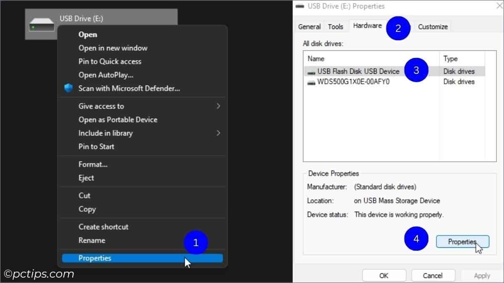Select USB Flash Disk USB Device row
Viewport: 504px width, 283px height.
(x=394, y=71)
